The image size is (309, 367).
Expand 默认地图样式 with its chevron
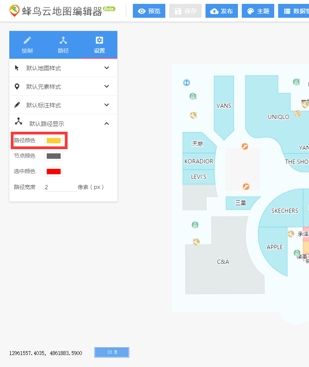[107, 68]
